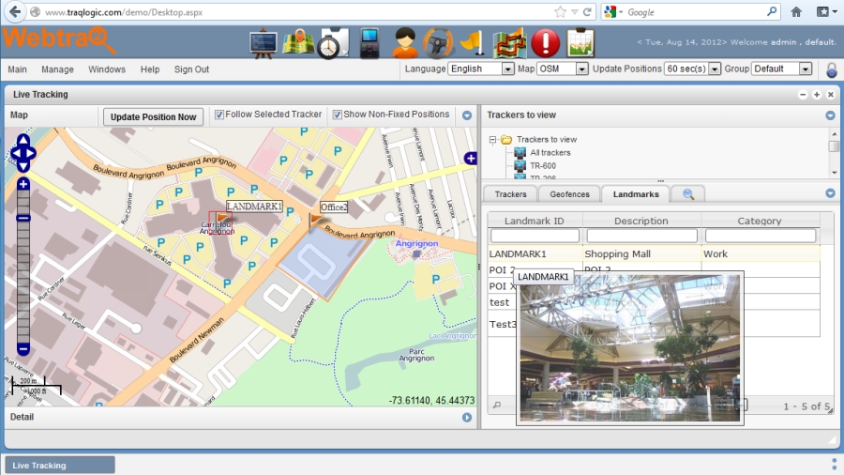The height and width of the screenshot is (475, 844).
Task: Open the Help menu
Action: [x=150, y=69]
